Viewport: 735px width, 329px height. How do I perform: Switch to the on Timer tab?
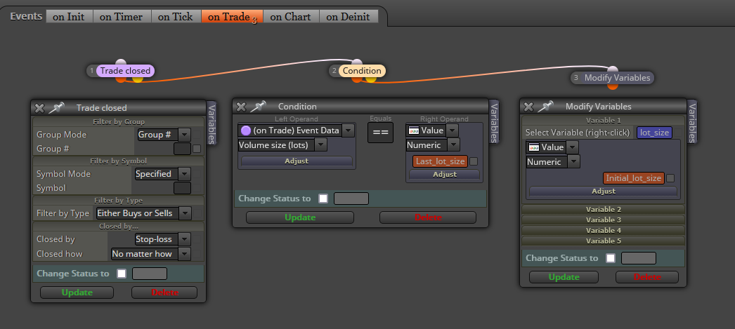coord(122,17)
